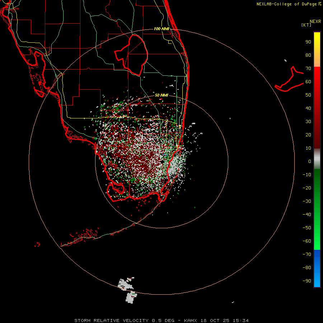Click the gray near-zero segment of color bar

[317, 159]
